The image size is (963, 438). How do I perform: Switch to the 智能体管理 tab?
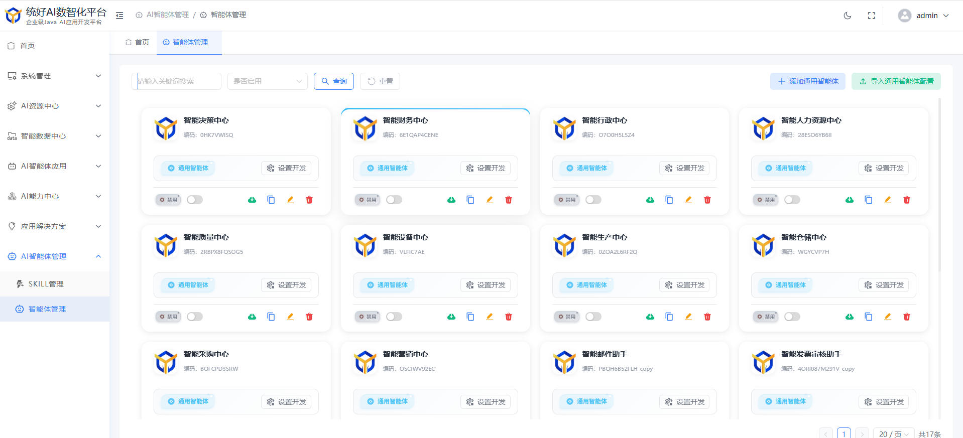[189, 42]
